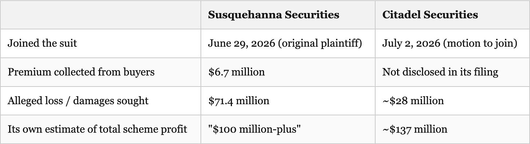Select the "Joined the suit" row label
The image size is (530, 144).
pyautogui.click(x=42, y=43)
